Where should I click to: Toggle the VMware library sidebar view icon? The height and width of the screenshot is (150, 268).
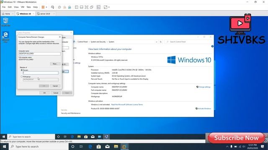pos(76,7)
